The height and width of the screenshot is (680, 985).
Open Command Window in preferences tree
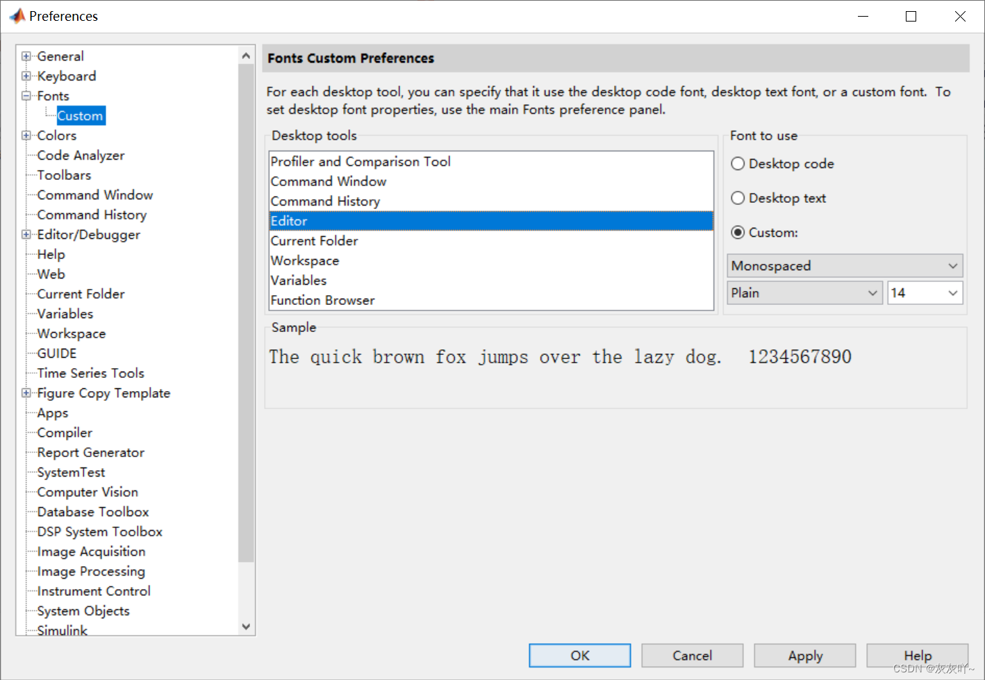coord(95,195)
